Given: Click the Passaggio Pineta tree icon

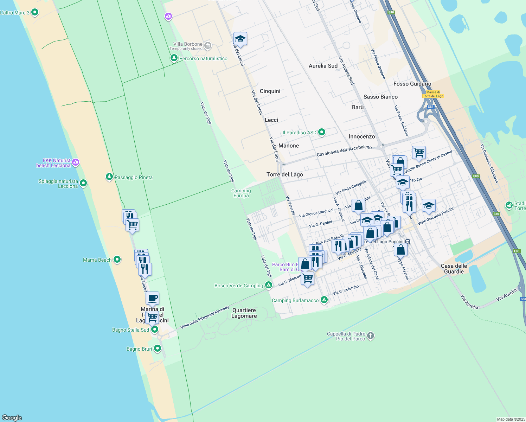Looking at the screenshot, I should tap(109, 177).
